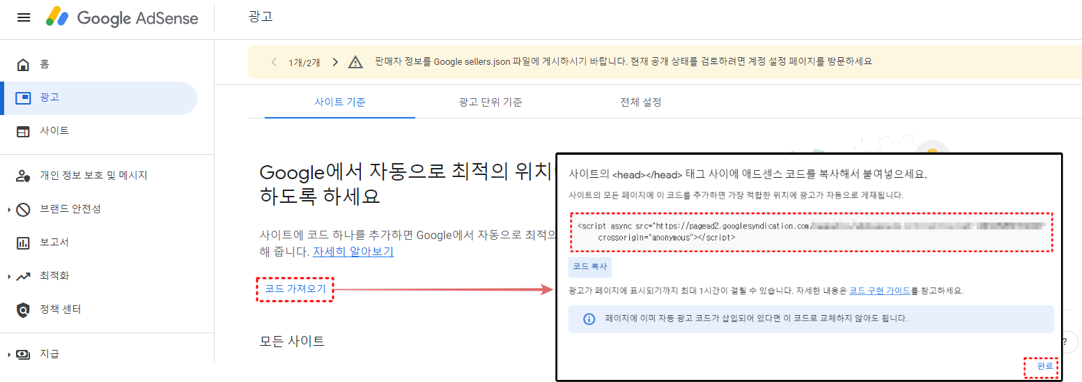1082x382 pixels.
Task: Click the 정책 센터 shield icon
Action: click(x=23, y=310)
